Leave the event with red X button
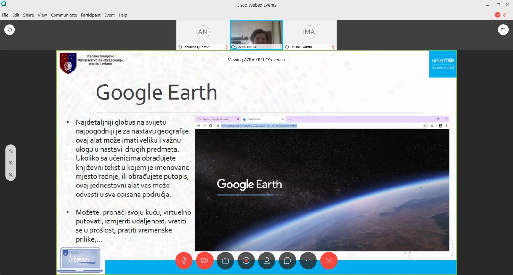 tap(329, 261)
